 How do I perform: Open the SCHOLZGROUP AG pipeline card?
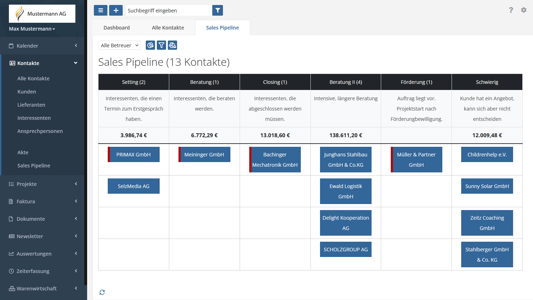(346, 250)
